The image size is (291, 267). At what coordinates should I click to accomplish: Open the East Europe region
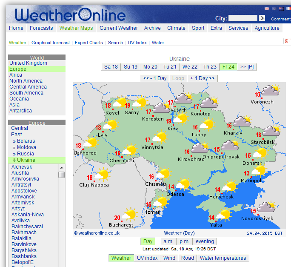coord(16,134)
